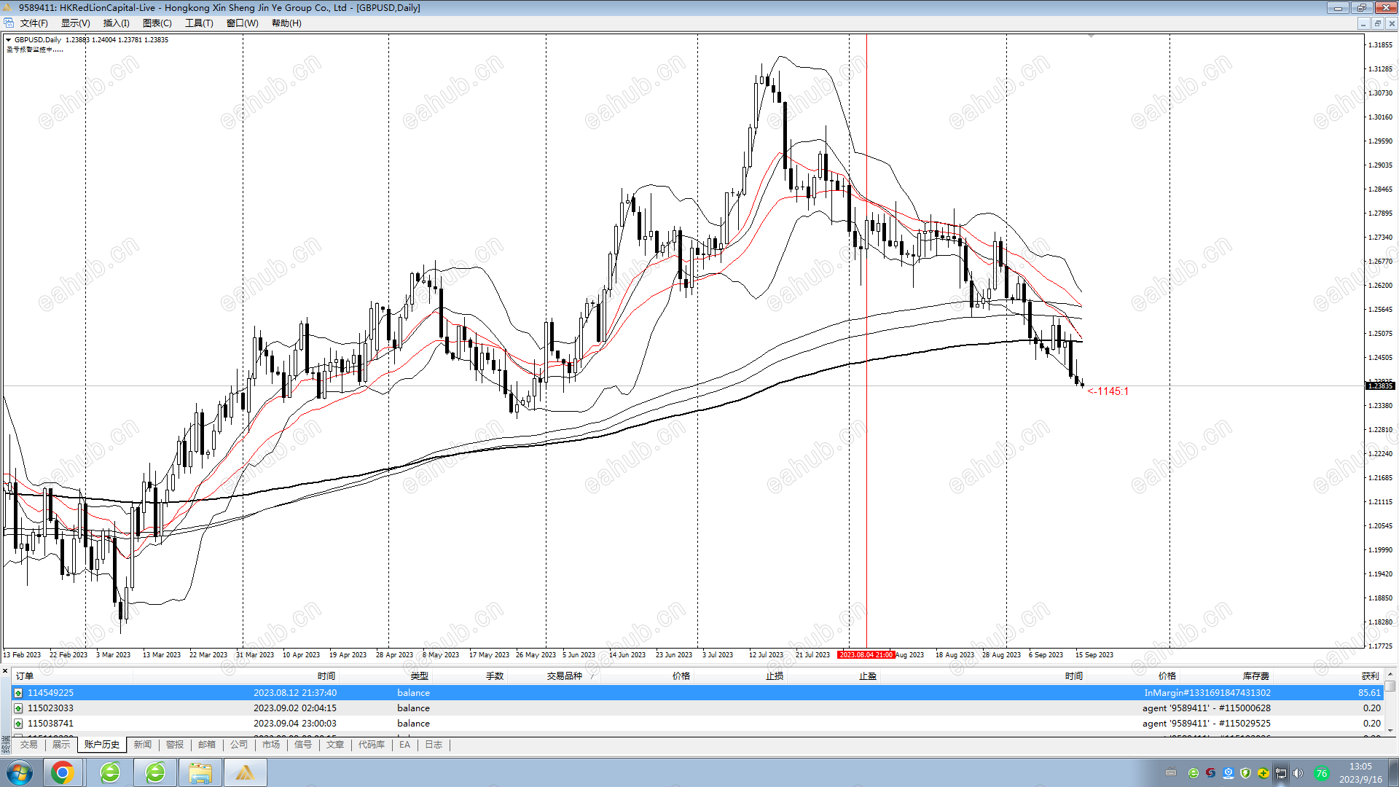Open the 新闻 tab
The image size is (1399, 787).
[142, 745]
